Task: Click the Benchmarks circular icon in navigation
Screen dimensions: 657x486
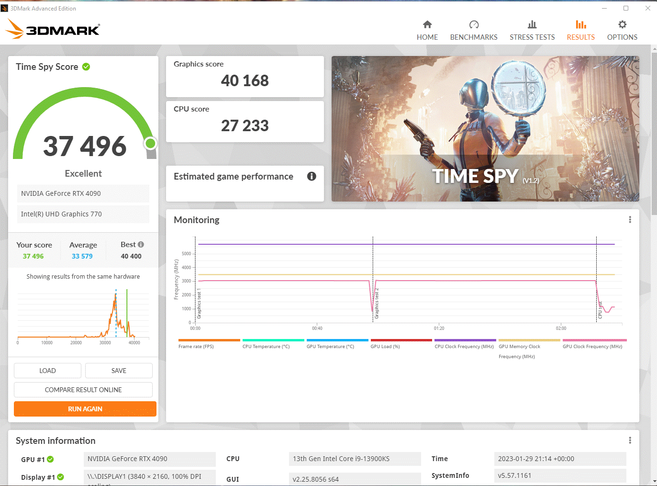Action: coord(474,23)
